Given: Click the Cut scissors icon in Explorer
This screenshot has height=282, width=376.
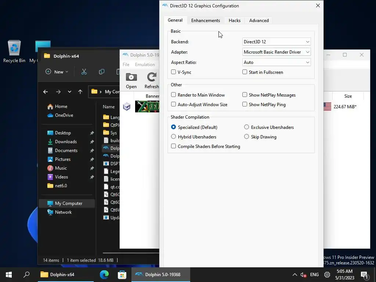Looking at the screenshot, I should (84, 72).
